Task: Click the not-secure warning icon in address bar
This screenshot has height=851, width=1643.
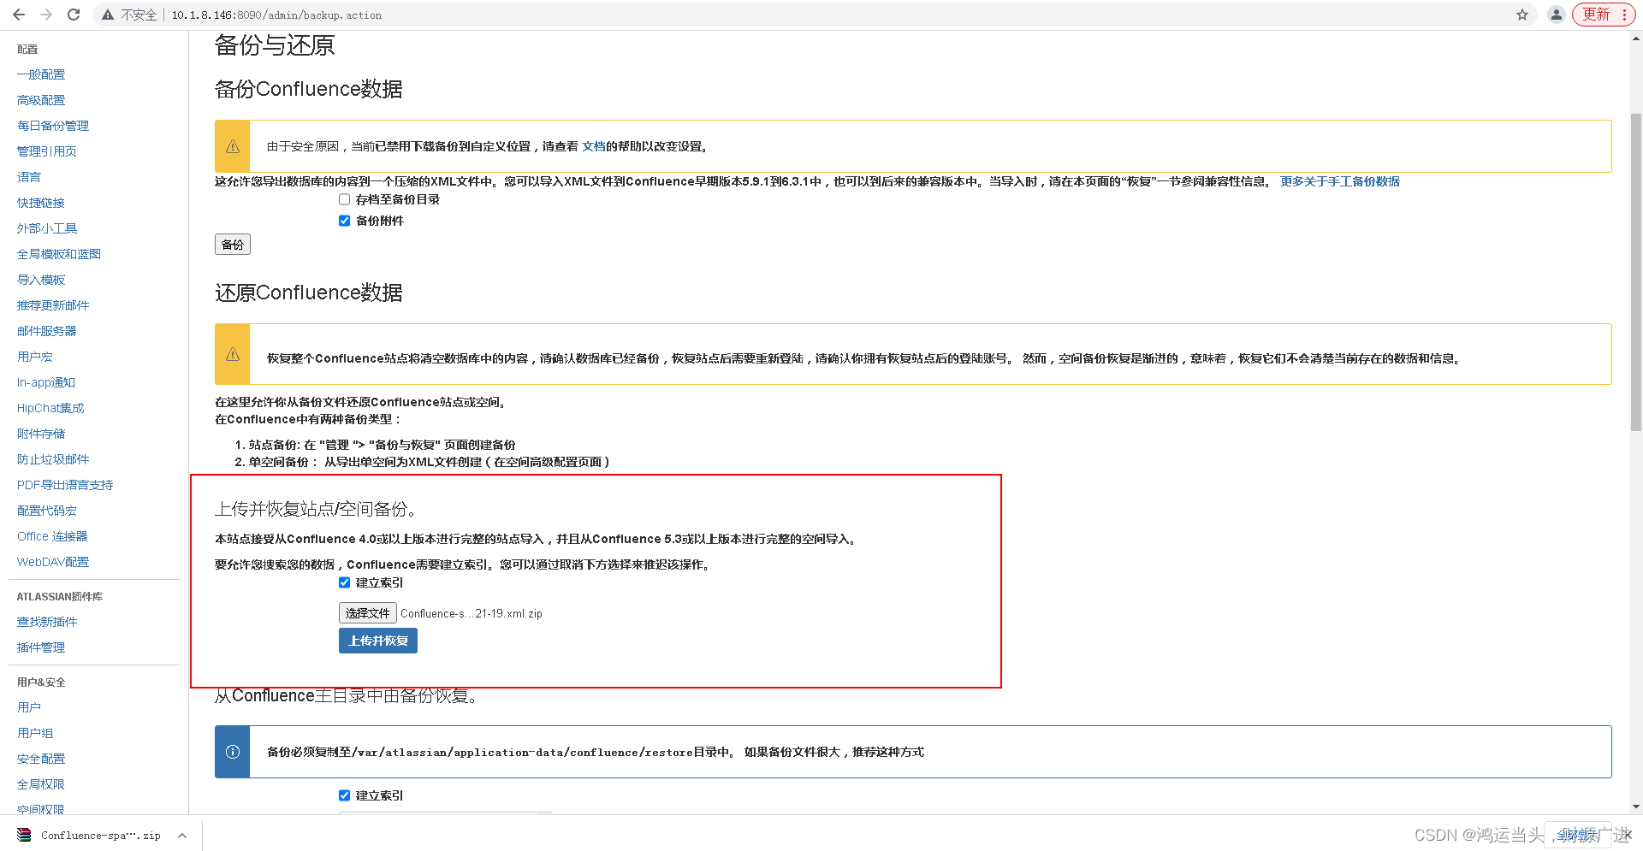Action: coord(108,15)
